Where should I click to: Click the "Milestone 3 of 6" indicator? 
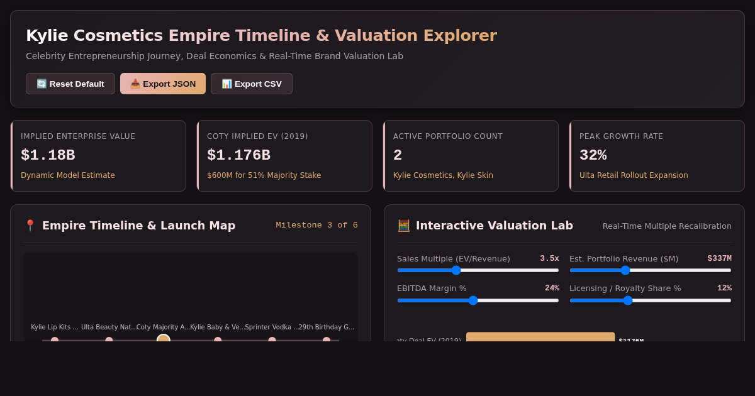(316, 225)
